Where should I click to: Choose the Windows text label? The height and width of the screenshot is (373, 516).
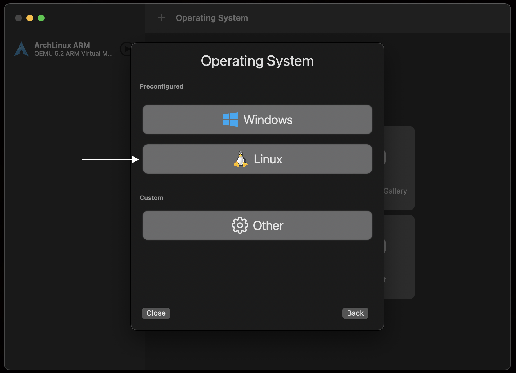[268, 120]
